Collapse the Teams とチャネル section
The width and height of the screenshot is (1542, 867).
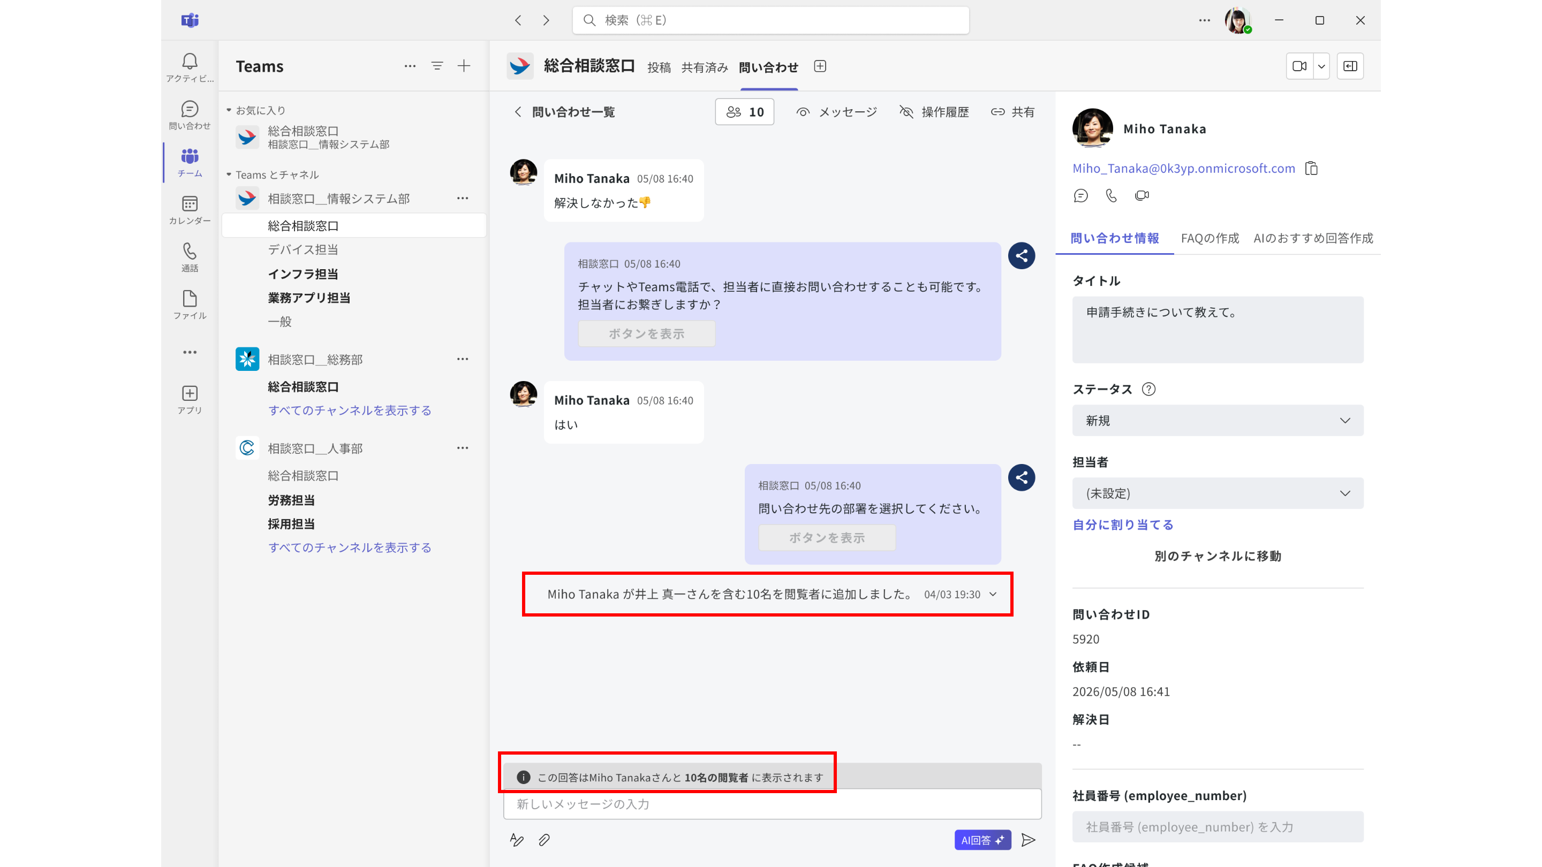click(229, 174)
